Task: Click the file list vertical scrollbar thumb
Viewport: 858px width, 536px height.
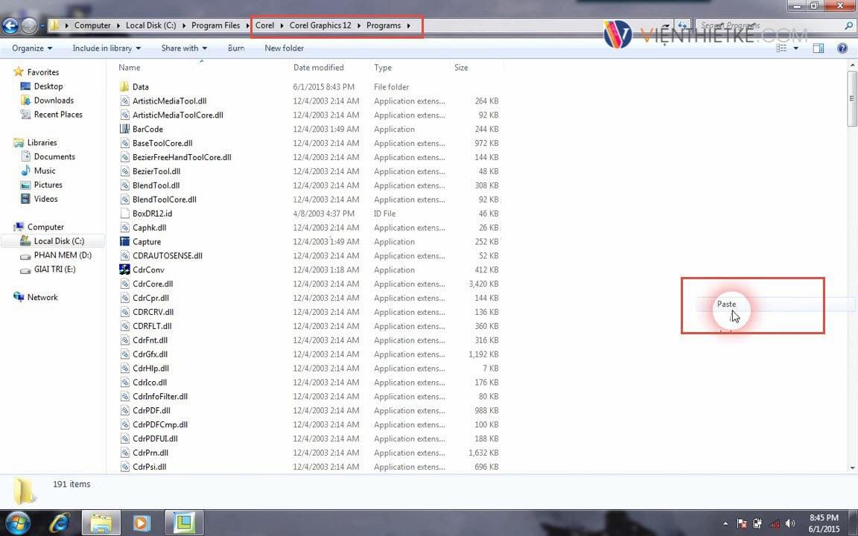Action: pyautogui.click(x=852, y=98)
